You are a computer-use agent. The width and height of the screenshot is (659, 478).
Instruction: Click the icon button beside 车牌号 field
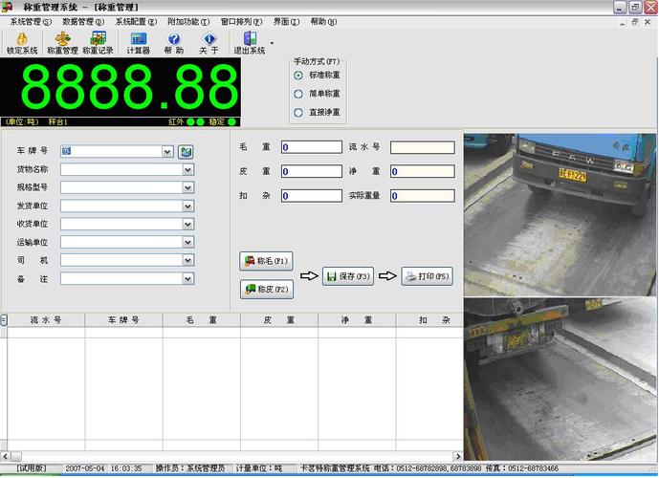point(186,151)
